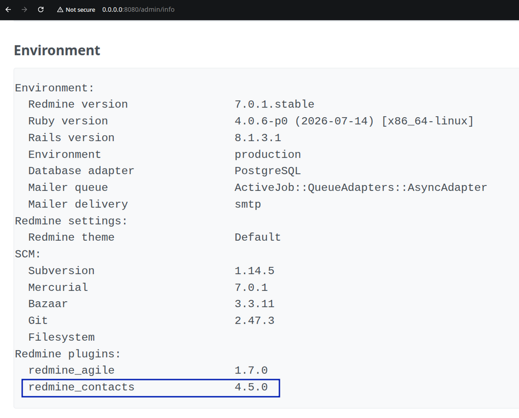
Task: Click the 'Bazaar' label
Action: coord(48,304)
